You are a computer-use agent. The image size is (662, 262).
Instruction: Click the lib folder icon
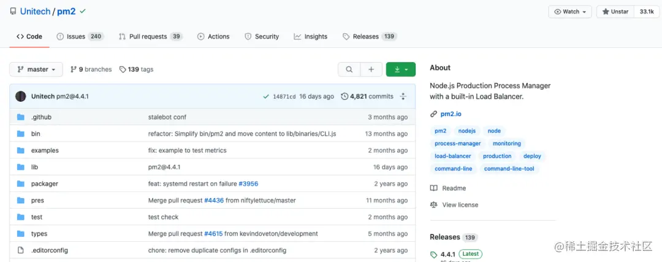21,168
